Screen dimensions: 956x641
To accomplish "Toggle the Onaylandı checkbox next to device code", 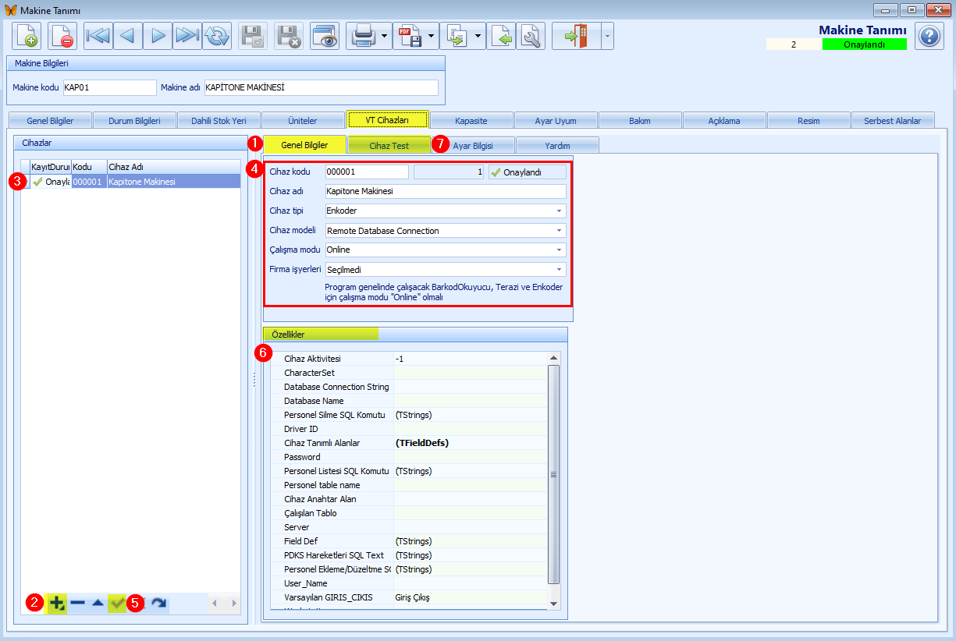I will pos(527,172).
